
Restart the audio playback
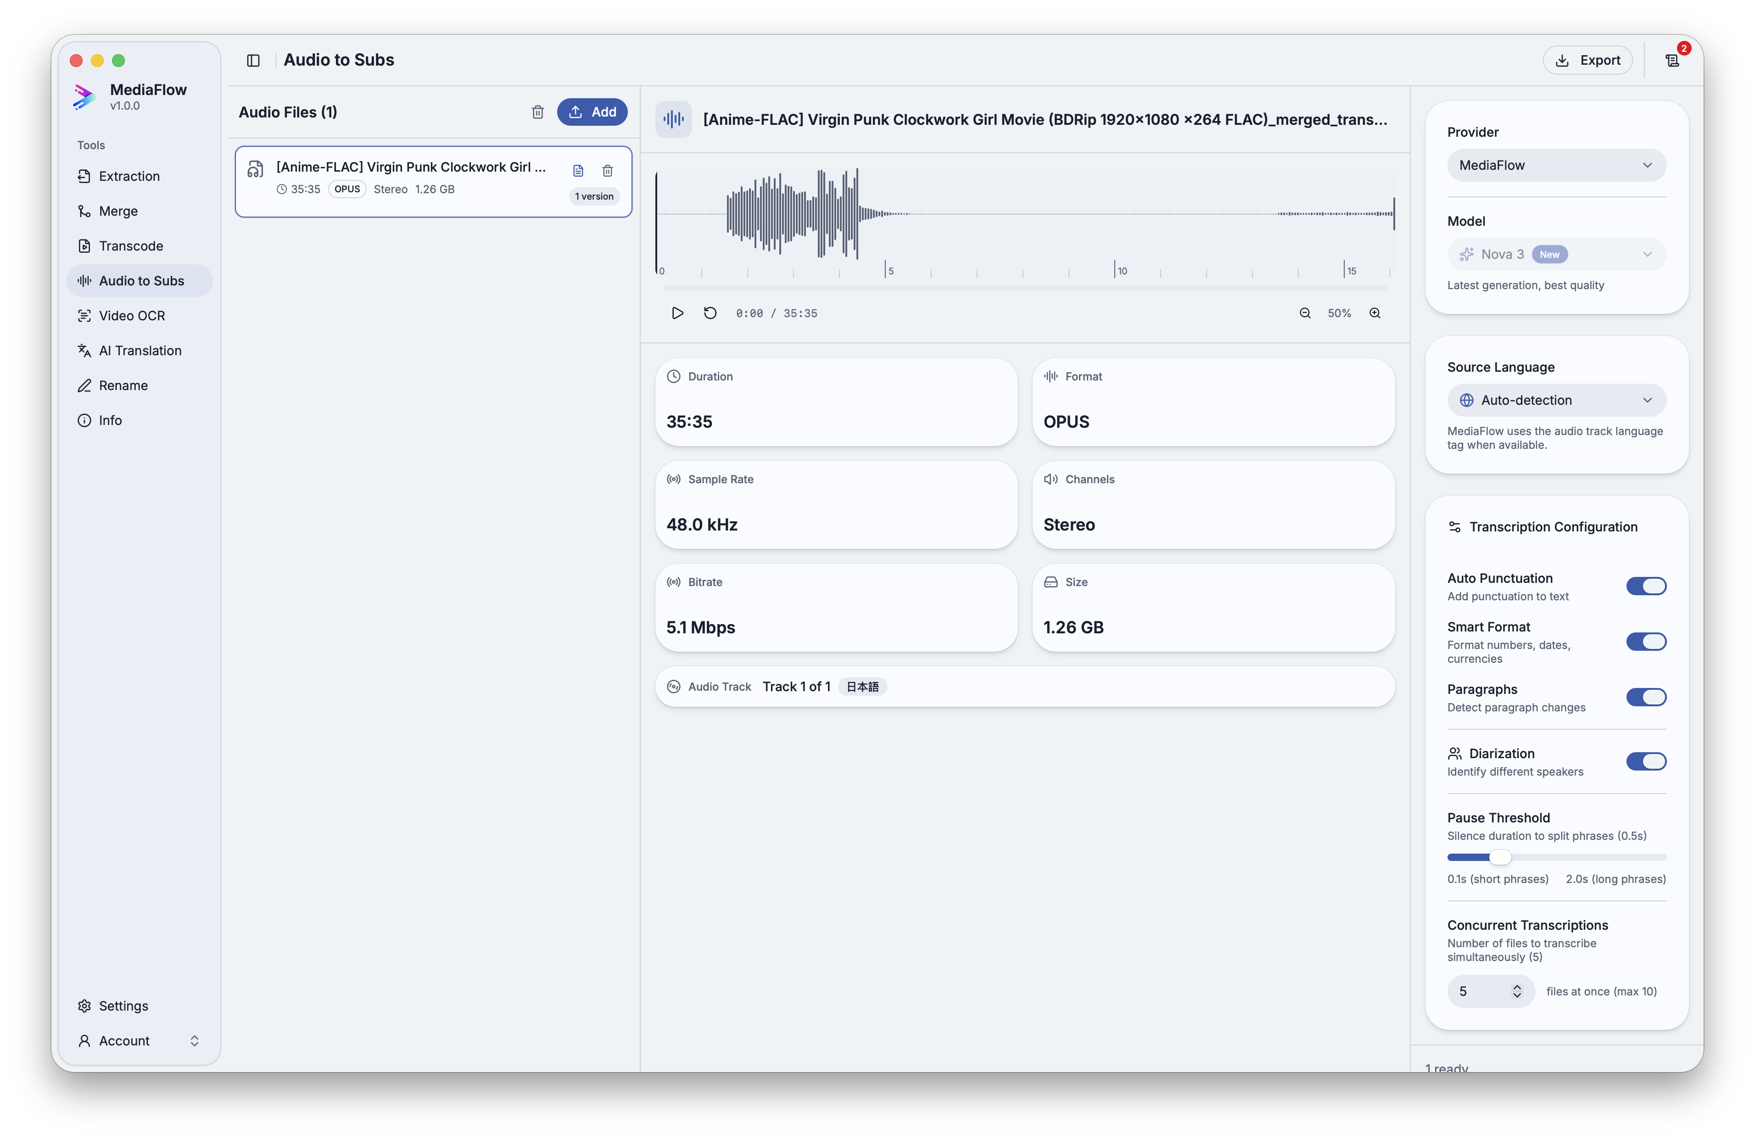point(710,313)
